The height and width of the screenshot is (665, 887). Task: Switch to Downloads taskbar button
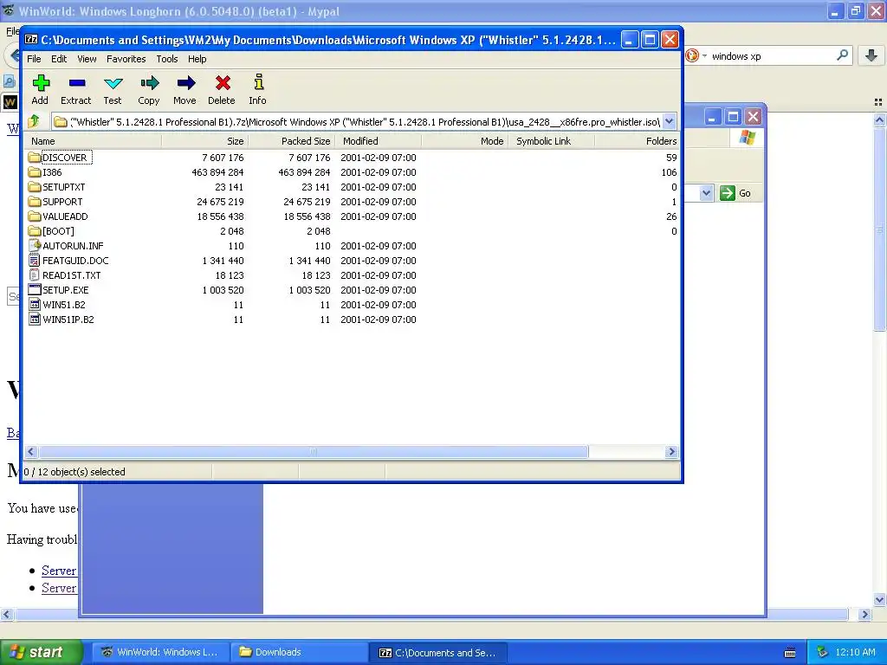tap(299, 652)
